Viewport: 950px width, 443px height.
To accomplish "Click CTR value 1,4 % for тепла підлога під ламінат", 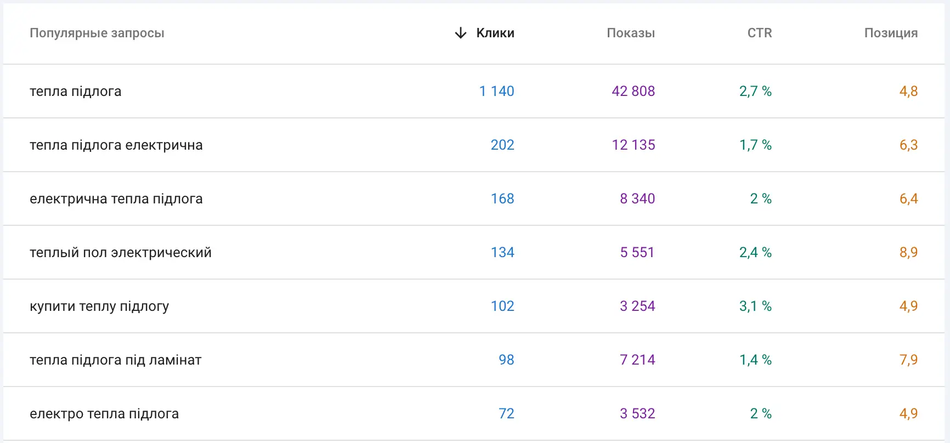I will point(755,360).
